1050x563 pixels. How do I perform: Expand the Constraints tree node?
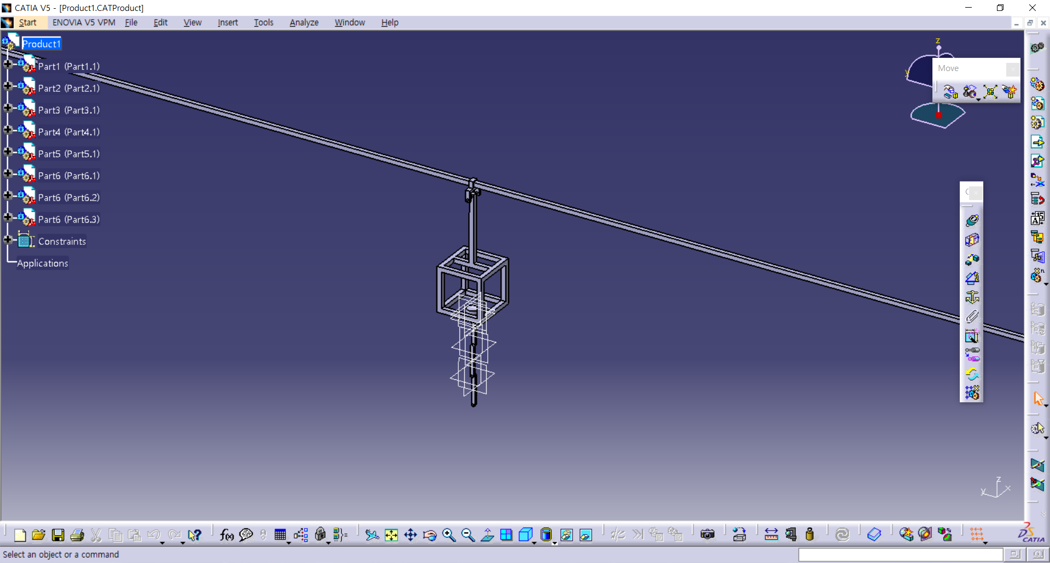point(8,239)
